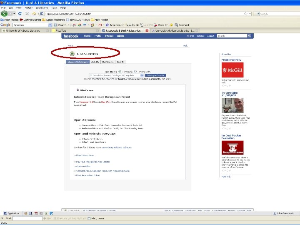This screenshot has width=300, height=225.
Task: Open the Bookmarks menu
Action: pyautogui.click(x=42, y=8)
